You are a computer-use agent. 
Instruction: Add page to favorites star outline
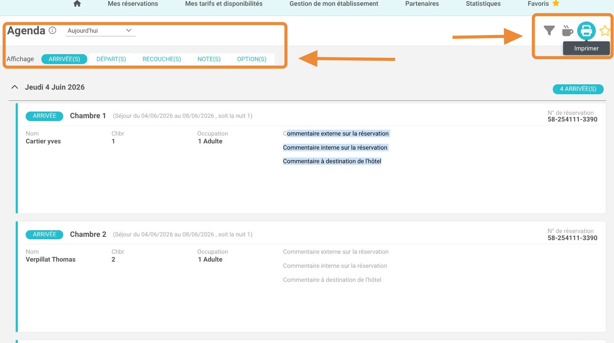click(x=605, y=31)
